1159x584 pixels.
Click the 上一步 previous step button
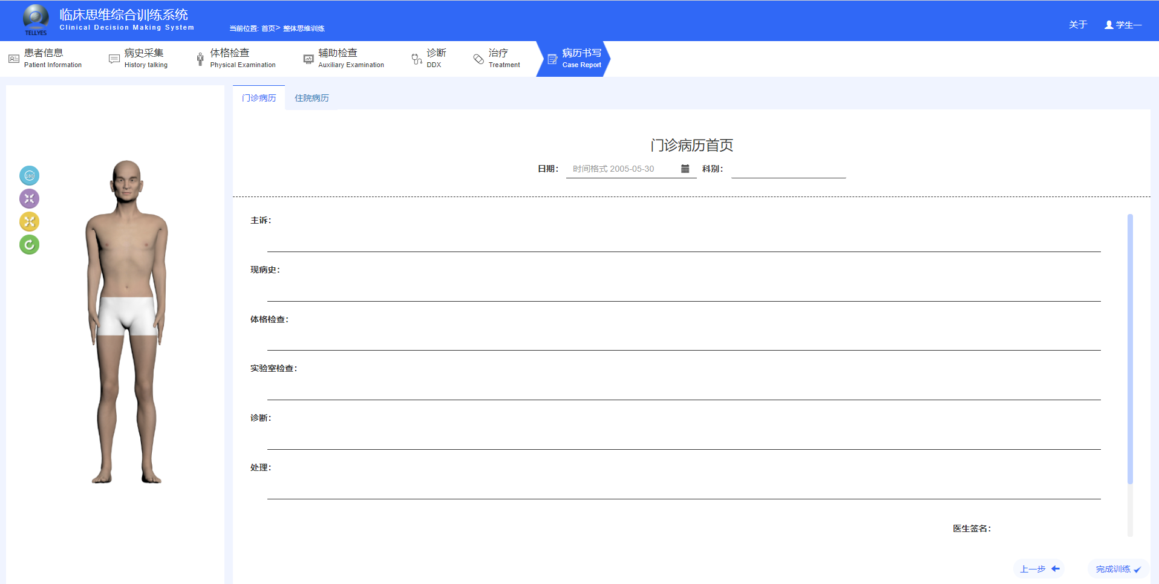coord(1039,569)
